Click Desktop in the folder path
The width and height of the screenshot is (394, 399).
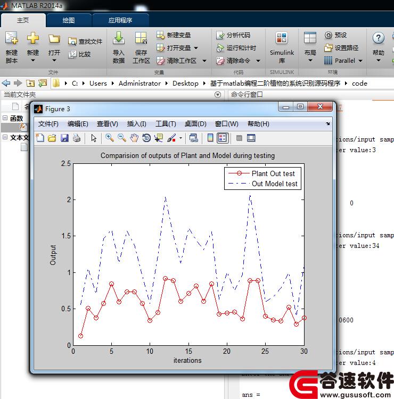pos(185,83)
